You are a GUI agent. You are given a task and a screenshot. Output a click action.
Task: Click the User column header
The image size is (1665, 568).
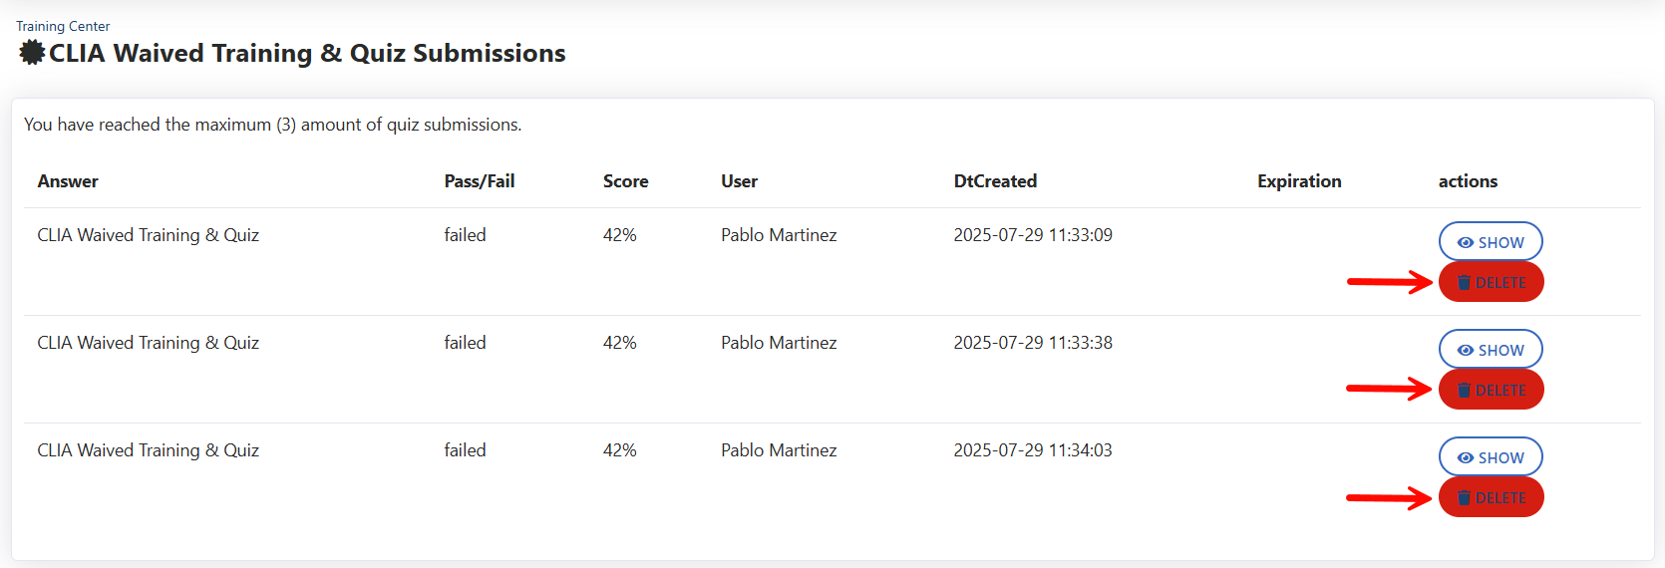pos(739,181)
